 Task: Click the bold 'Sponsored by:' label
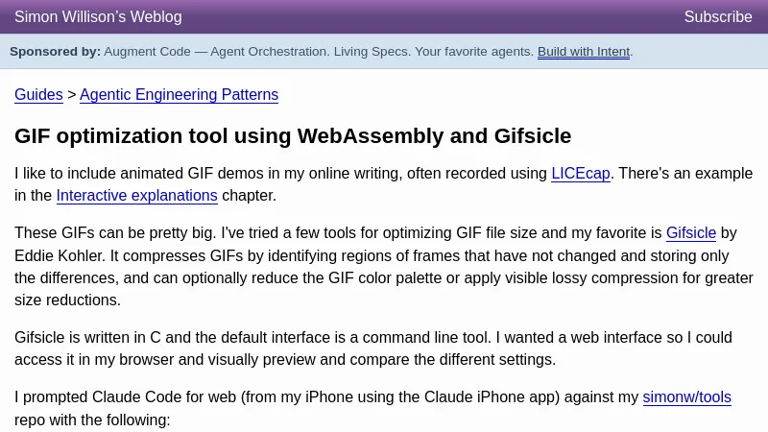coord(55,52)
